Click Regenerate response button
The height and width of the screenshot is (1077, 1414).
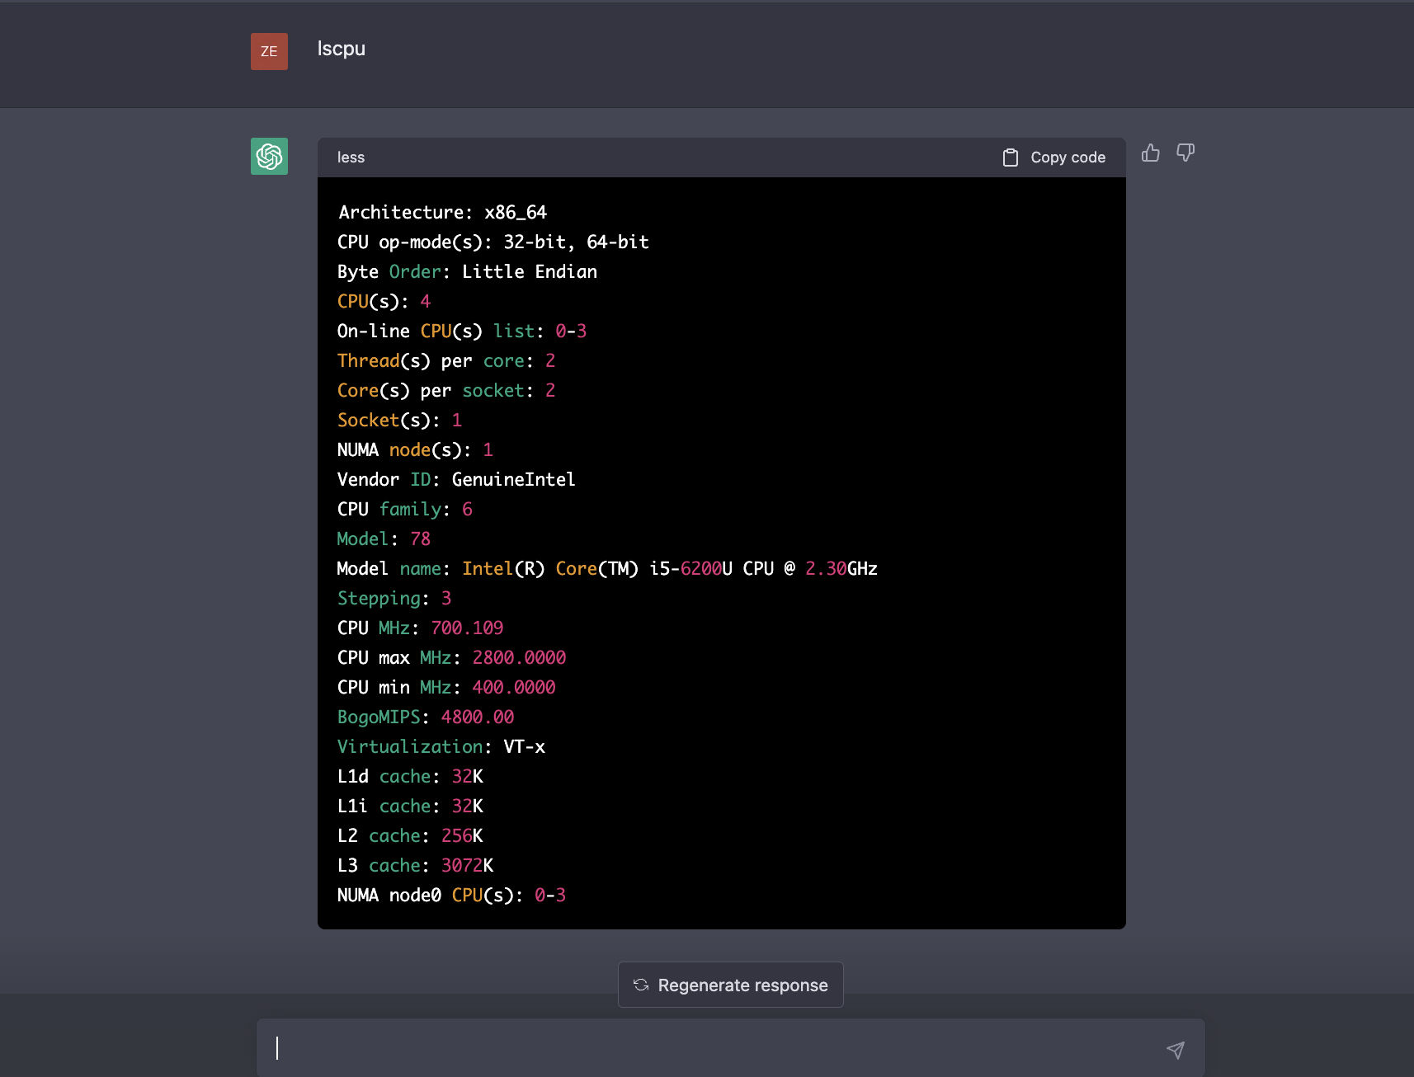(731, 985)
